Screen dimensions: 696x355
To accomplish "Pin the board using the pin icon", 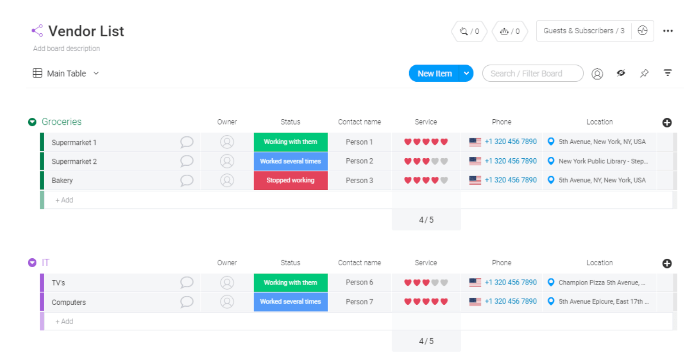I will pos(644,73).
